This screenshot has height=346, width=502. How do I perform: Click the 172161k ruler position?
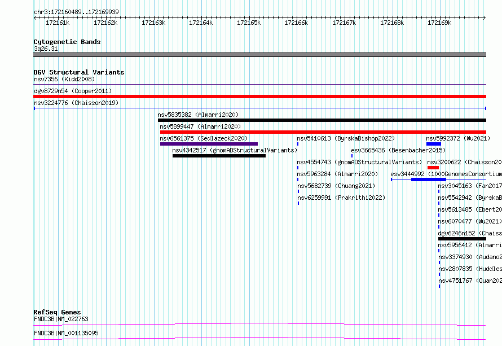tap(58, 23)
